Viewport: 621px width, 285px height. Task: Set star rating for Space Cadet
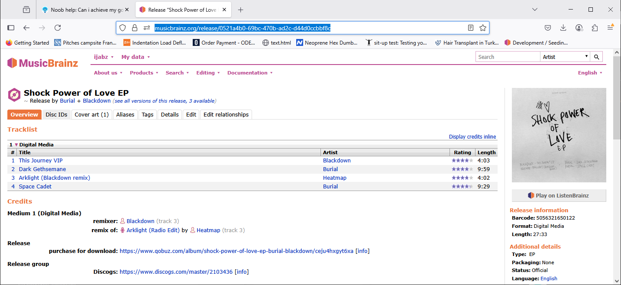(462, 186)
